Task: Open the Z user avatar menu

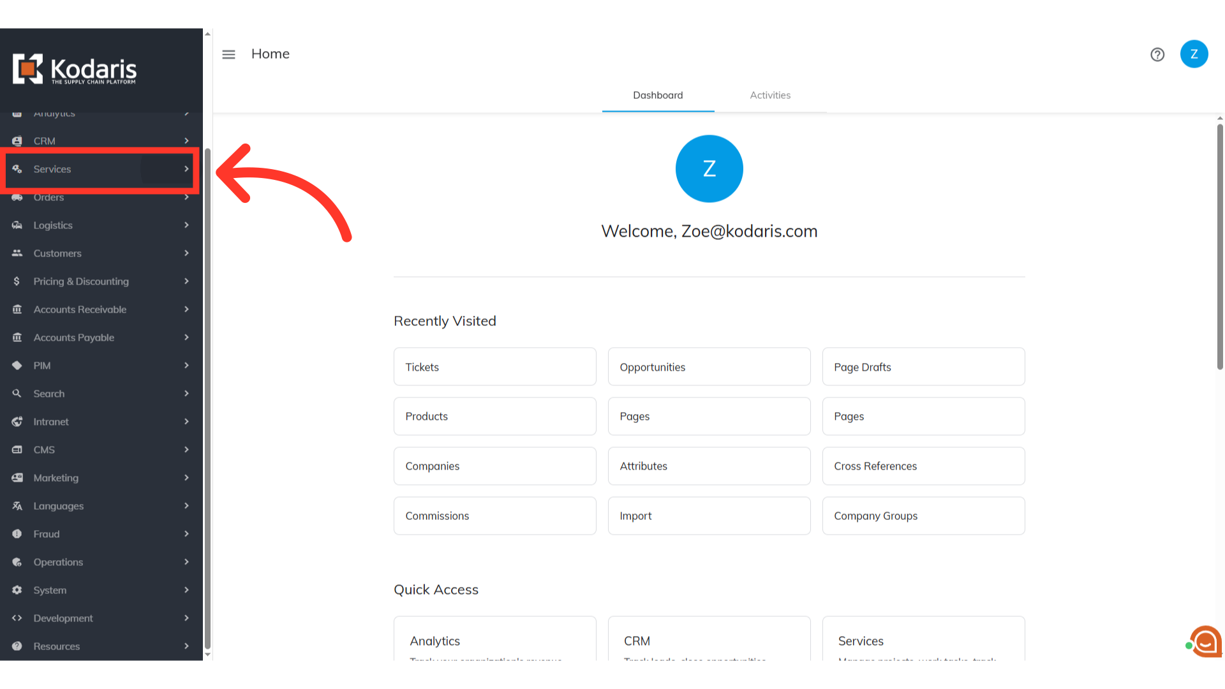Action: pos(1194,54)
